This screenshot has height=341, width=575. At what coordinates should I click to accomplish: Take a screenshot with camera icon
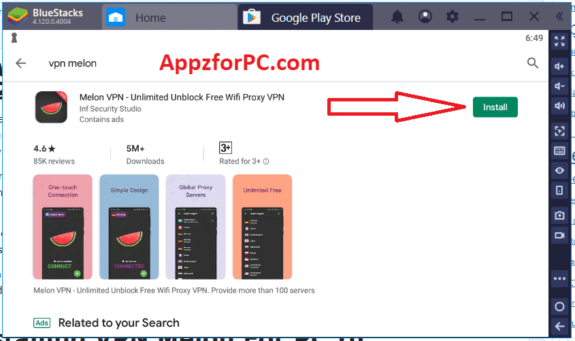tap(559, 215)
